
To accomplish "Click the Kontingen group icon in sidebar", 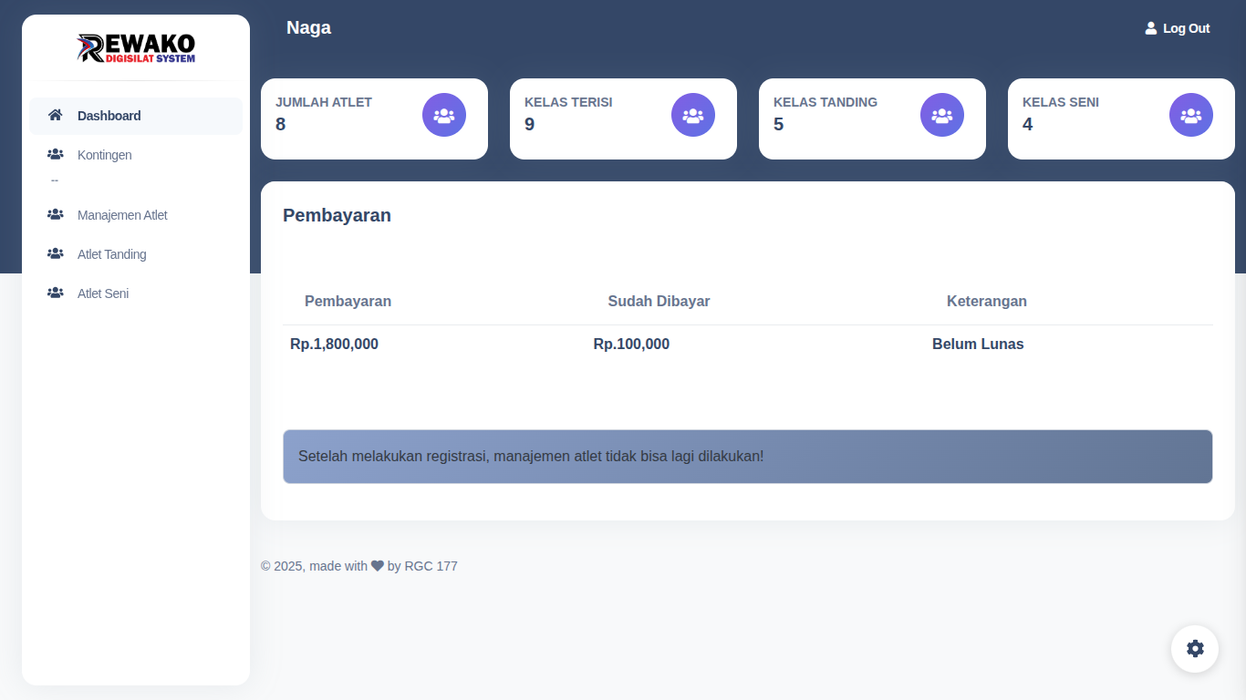I will (55, 155).
